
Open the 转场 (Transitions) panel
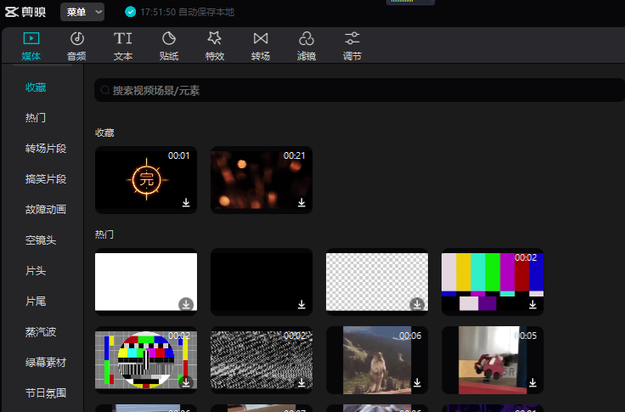[x=261, y=45]
